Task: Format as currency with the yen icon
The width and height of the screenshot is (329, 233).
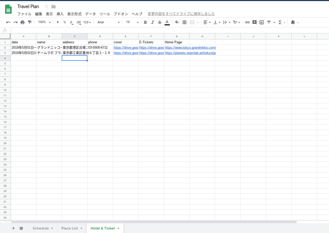Action: point(58,22)
